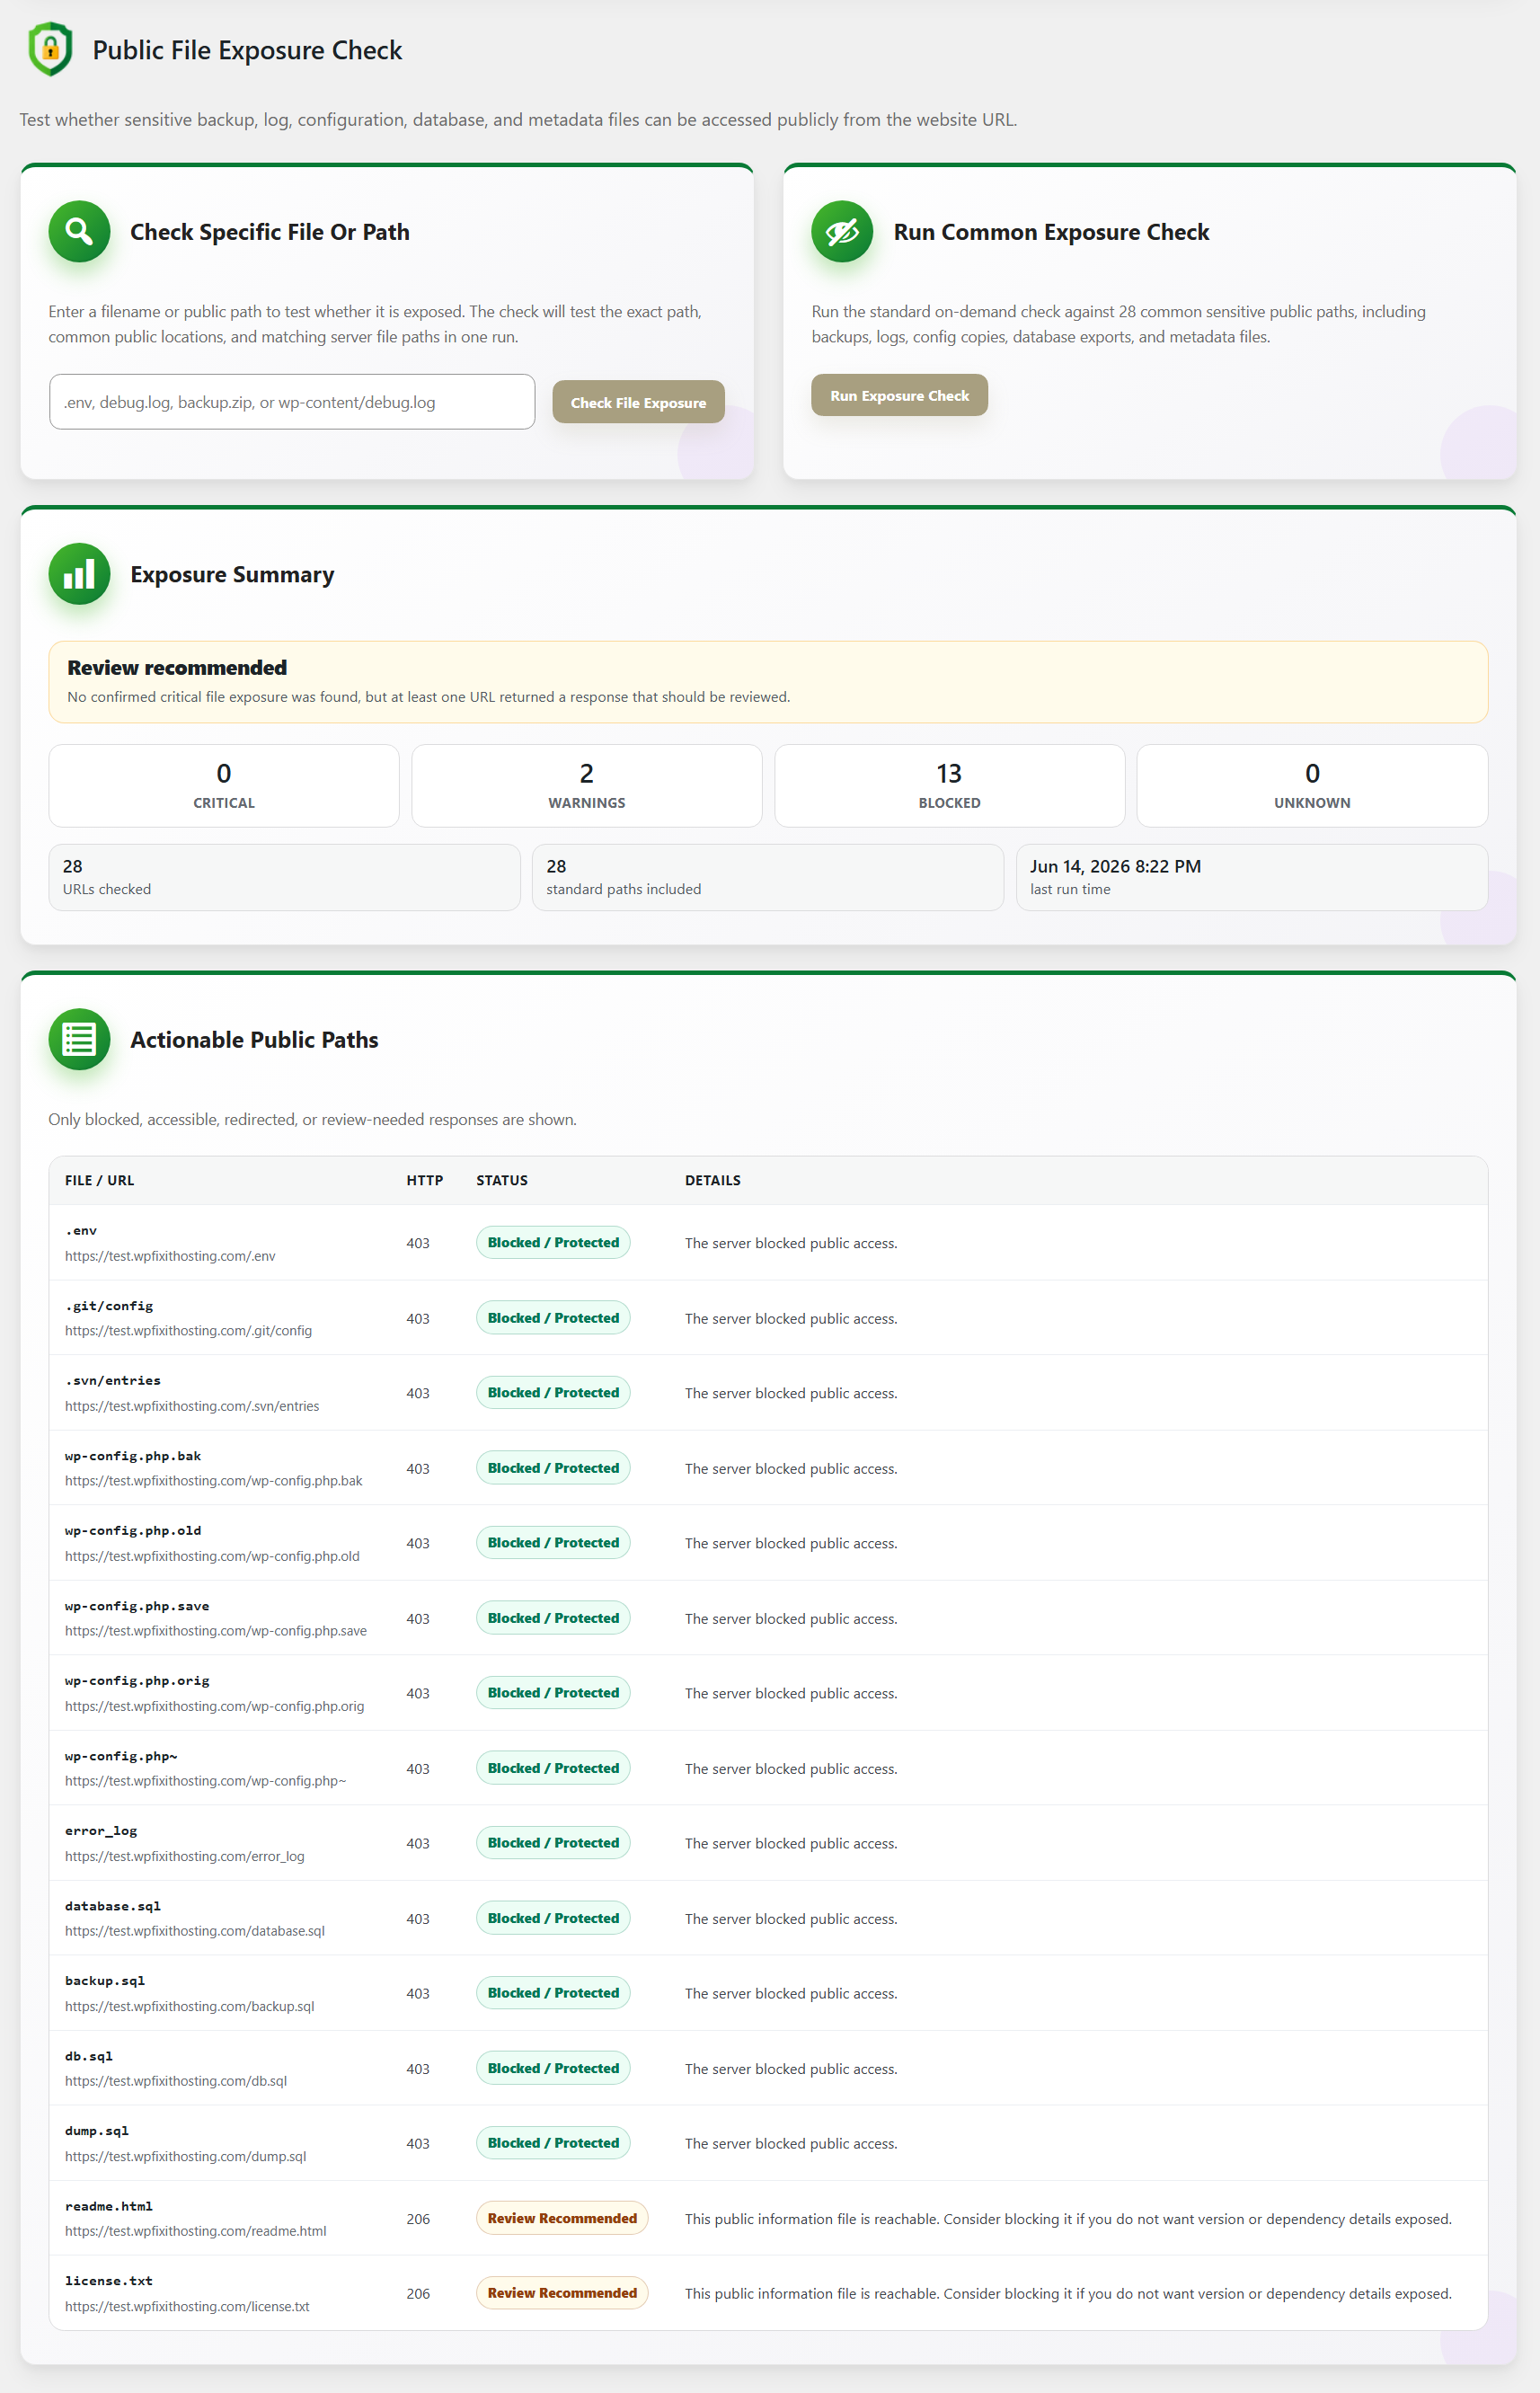The image size is (1540, 2393).
Task: Click the db.sql filename label
Action: pyautogui.click(x=89, y=2055)
